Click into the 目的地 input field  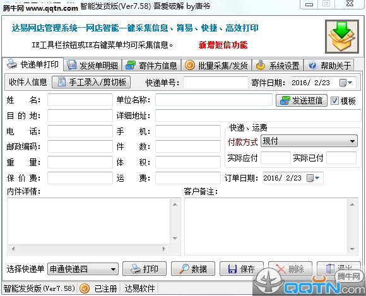click(x=80, y=115)
